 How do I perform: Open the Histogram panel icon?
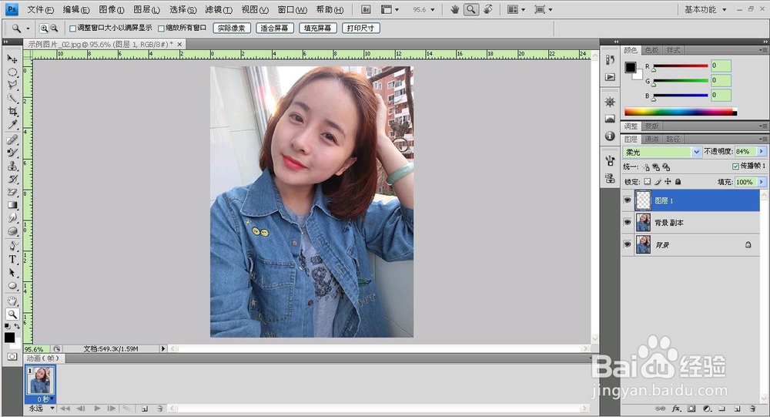(x=610, y=119)
